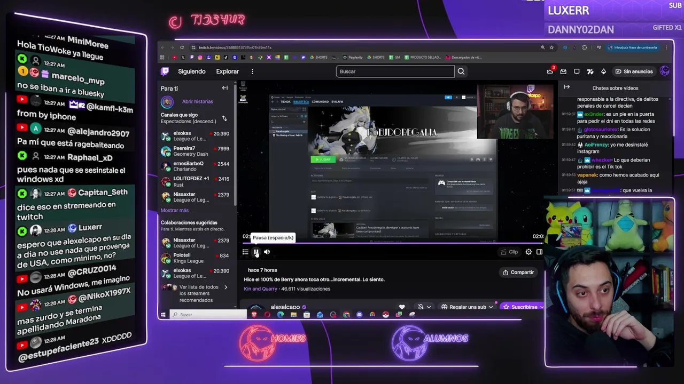Open Brave browser from the taskbar

pos(254,315)
